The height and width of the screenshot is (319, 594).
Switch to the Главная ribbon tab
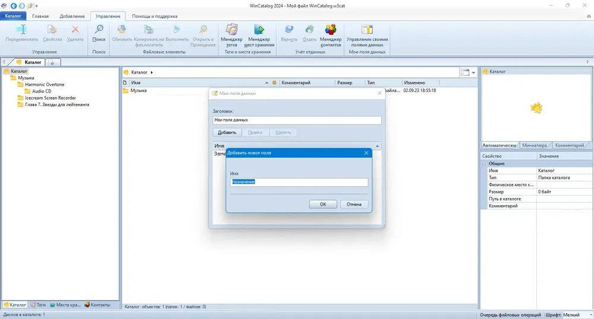point(40,16)
